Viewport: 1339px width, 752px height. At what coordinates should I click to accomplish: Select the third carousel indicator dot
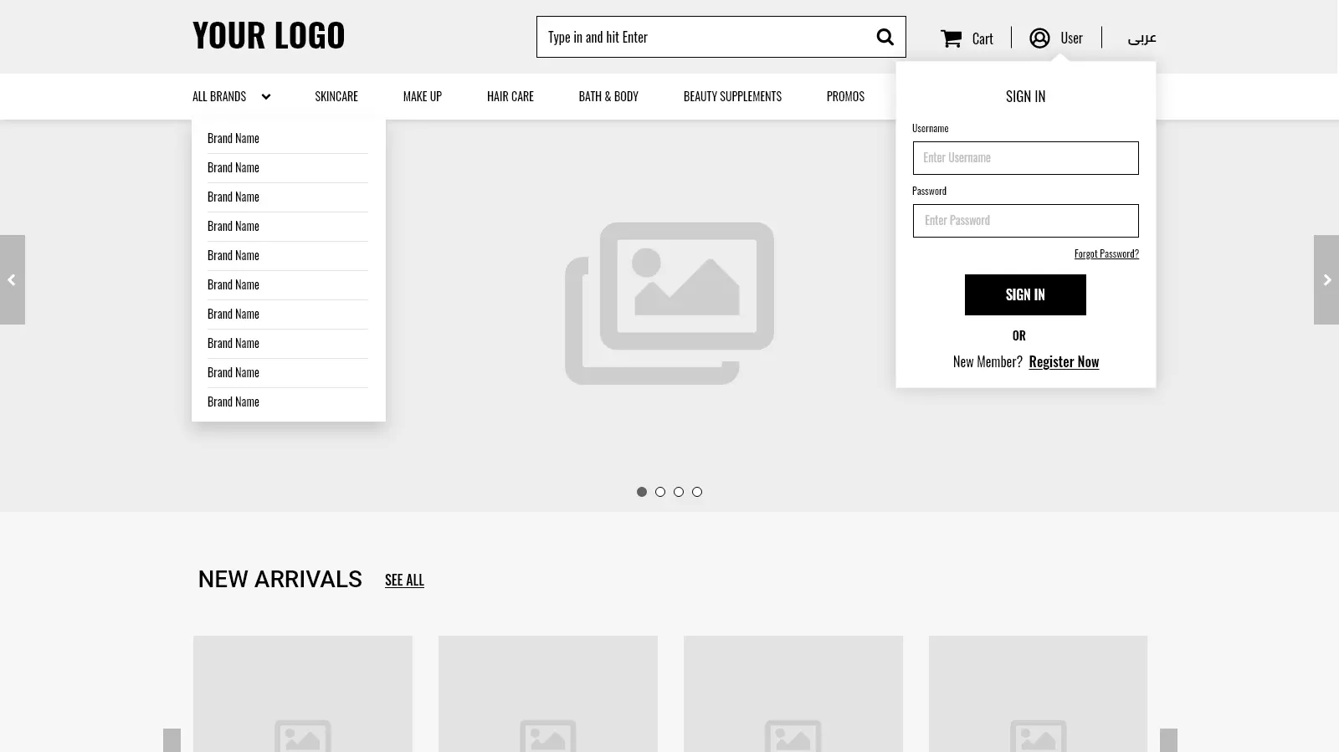pyautogui.click(x=679, y=492)
